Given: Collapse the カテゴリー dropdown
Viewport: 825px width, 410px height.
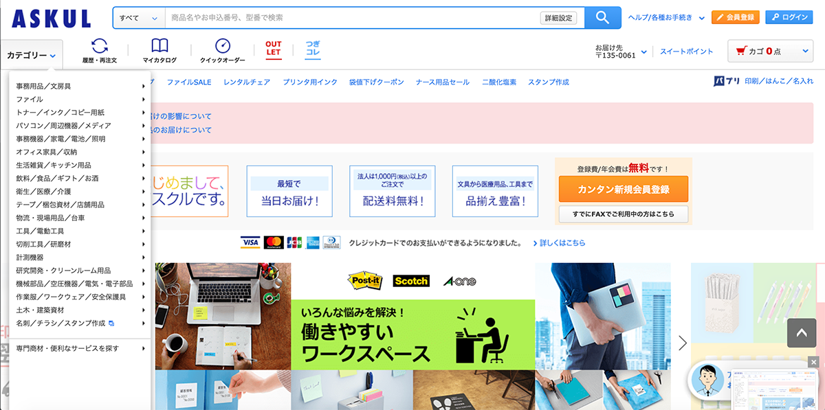Looking at the screenshot, I should [x=32, y=55].
